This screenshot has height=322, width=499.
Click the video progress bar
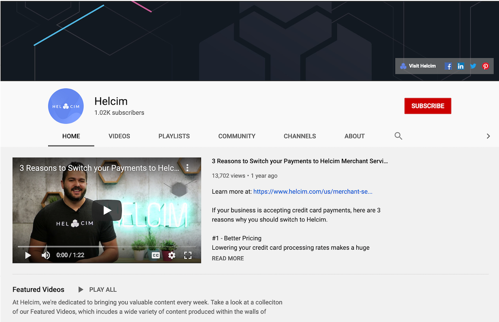pos(107,246)
